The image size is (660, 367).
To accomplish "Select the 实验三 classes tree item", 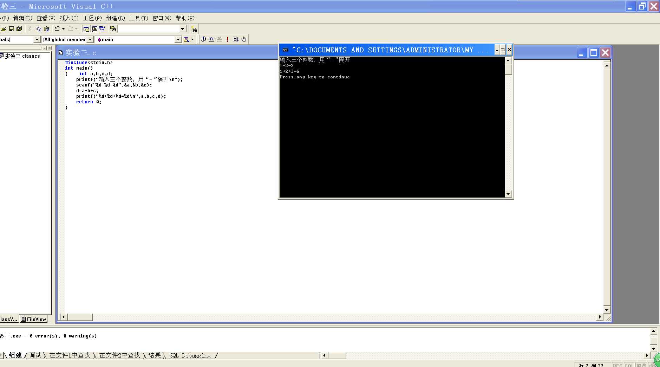I will coord(22,56).
